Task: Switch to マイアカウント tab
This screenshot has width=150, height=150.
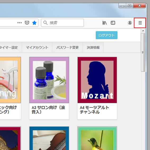Action: click(37, 47)
